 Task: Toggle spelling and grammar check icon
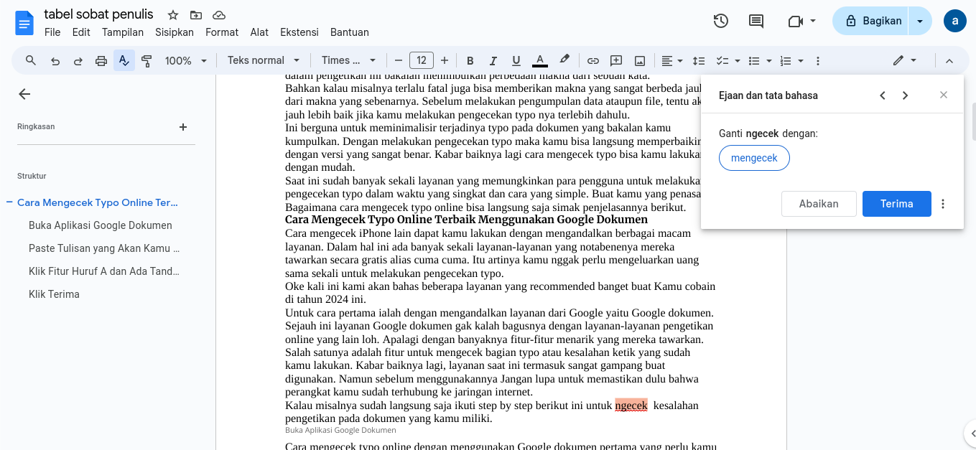[x=124, y=60]
